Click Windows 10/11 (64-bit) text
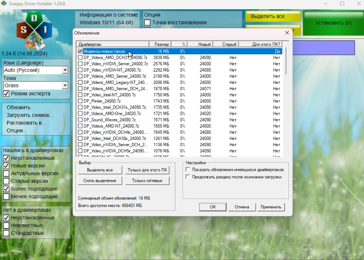 [106, 23]
